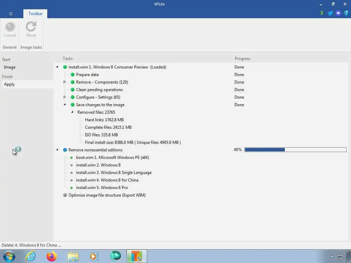
Task: Select ISO files: 335.8 MB entry
Action: [101, 135]
